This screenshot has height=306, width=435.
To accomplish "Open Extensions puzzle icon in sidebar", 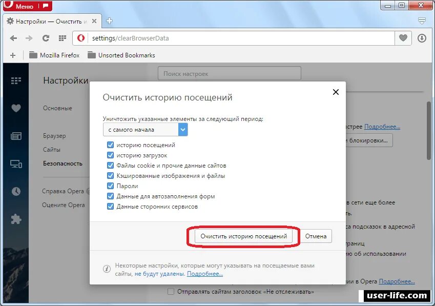I will coord(16,219).
